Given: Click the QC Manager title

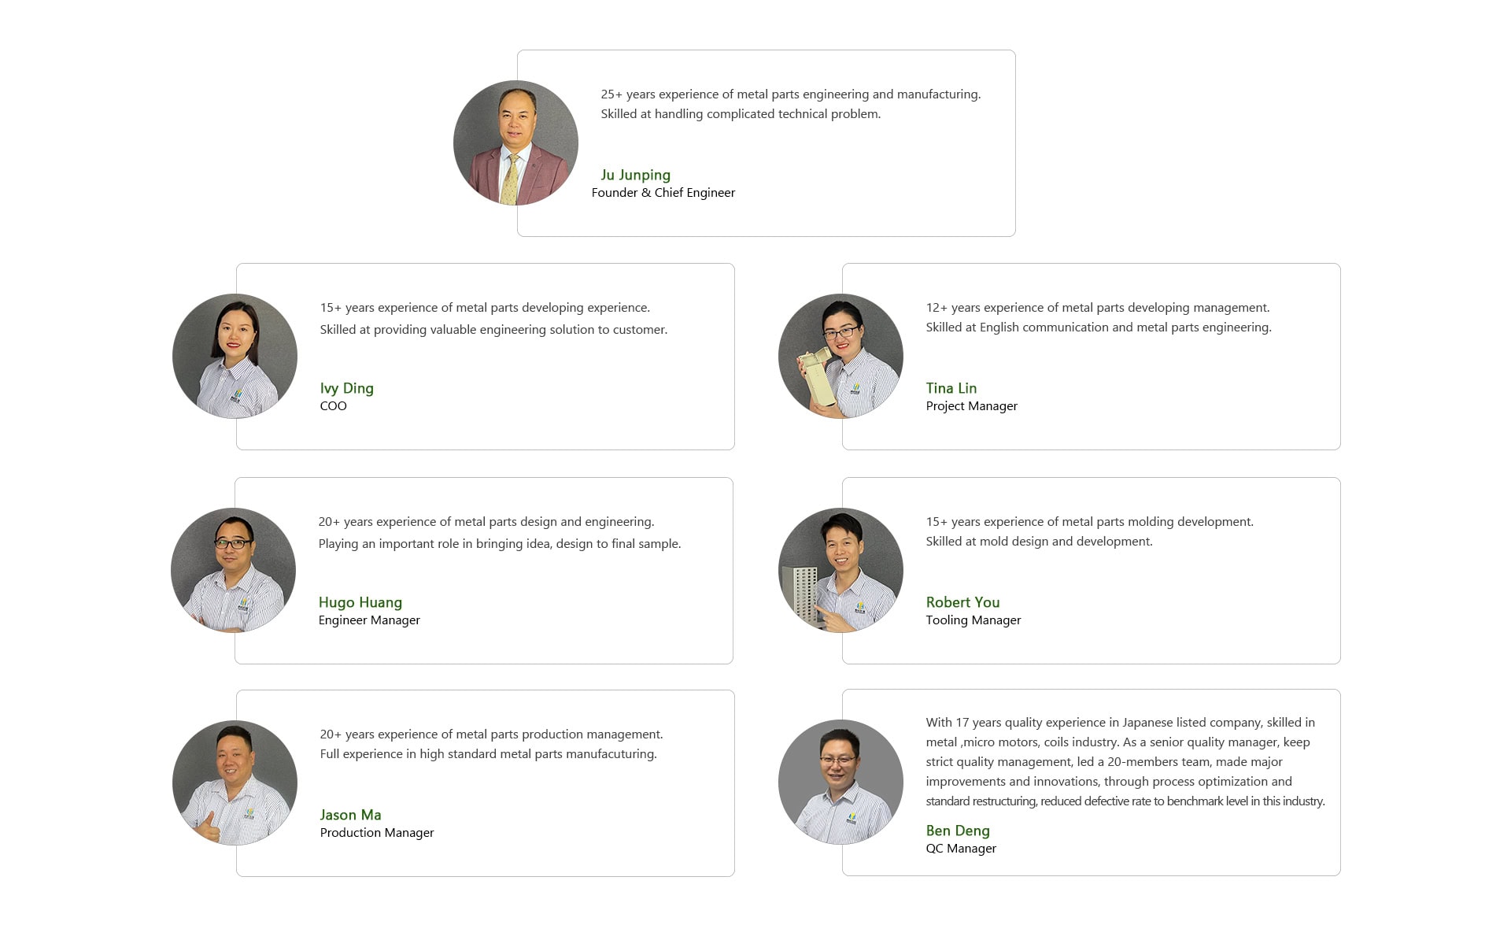Looking at the screenshot, I should pos(960,849).
